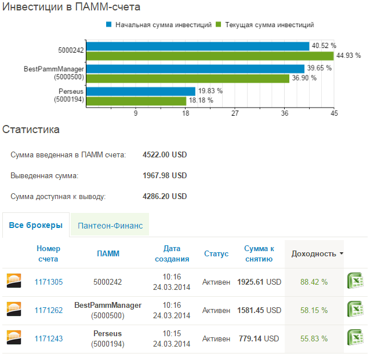Export account 1171262 to Excel

click(x=355, y=309)
